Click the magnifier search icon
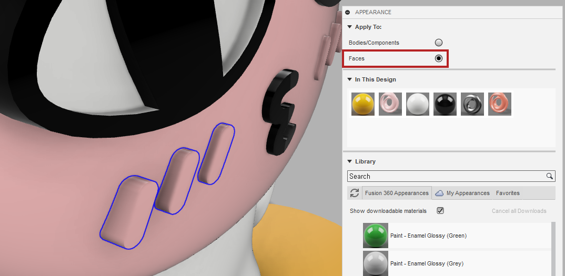 point(550,176)
